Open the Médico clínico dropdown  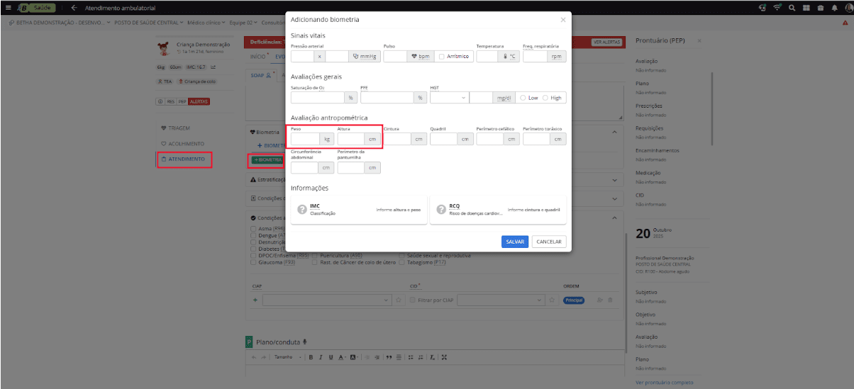204,23
